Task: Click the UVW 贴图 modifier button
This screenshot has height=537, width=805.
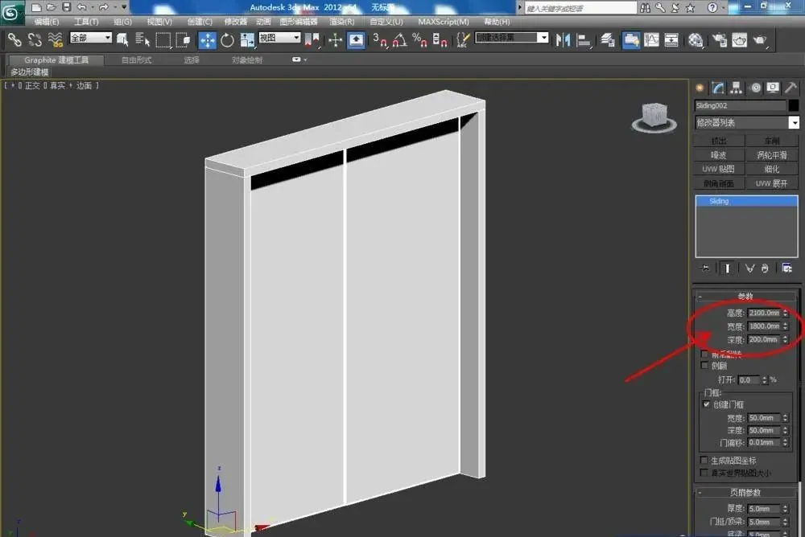Action: [719, 169]
